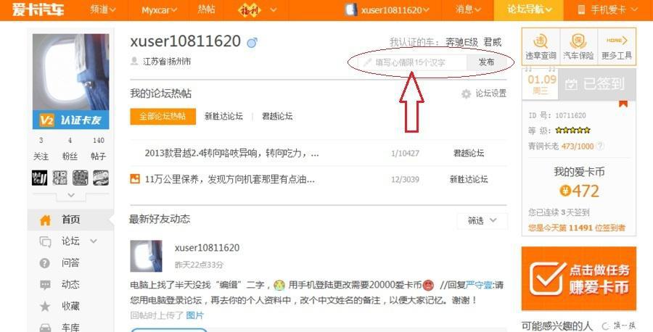Image resolution: width=653 pixels, height=332 pixels.
Task: Click the 点击做任务 赚爱卡币 banner
Action: 579,279
